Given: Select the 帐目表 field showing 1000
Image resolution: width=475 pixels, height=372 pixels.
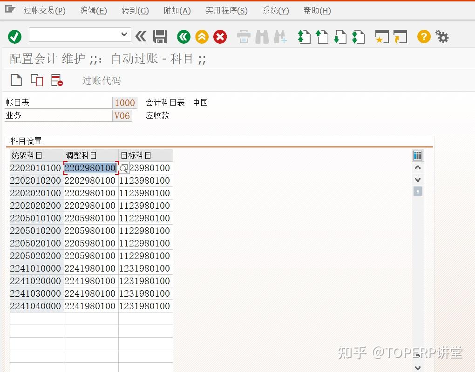Looking at the screenshot, I should [x=124, y=102].
